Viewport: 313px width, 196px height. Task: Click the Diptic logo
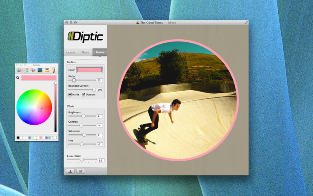[85, 37]
